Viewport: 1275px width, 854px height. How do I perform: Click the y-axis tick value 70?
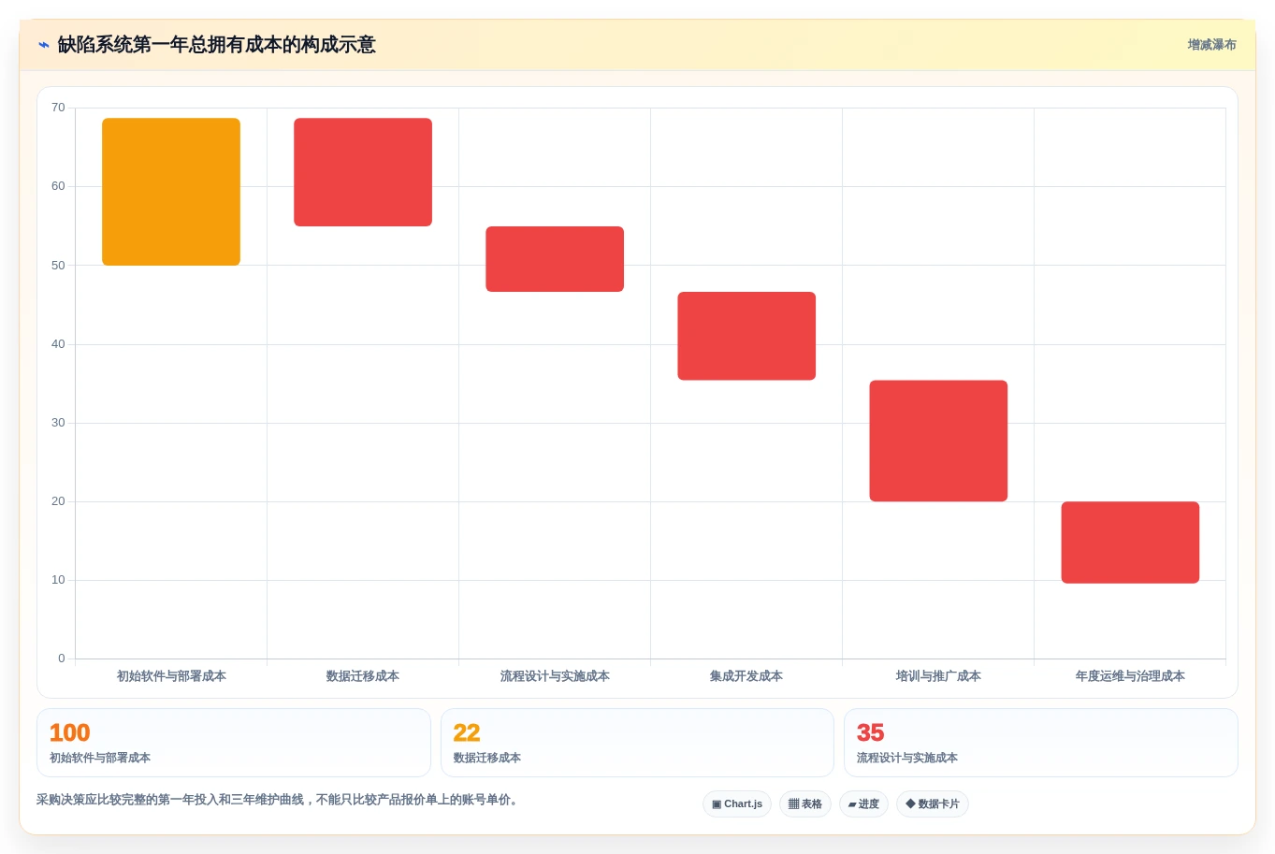click(58, 108)
